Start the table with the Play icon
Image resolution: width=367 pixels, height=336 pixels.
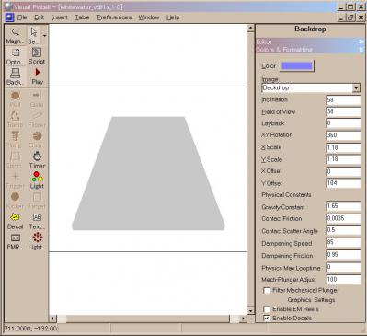(37, 76)
